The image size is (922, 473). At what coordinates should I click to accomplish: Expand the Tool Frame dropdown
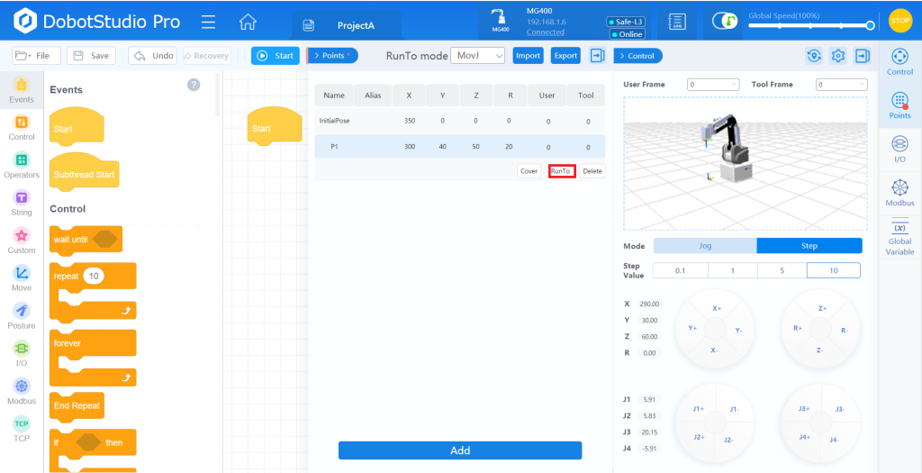[841, 85]
